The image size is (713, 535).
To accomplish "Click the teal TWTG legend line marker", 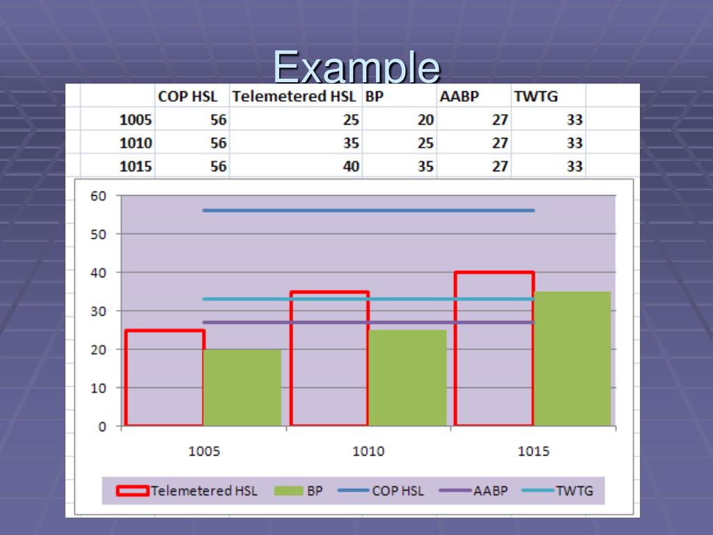I will [538, 490].
